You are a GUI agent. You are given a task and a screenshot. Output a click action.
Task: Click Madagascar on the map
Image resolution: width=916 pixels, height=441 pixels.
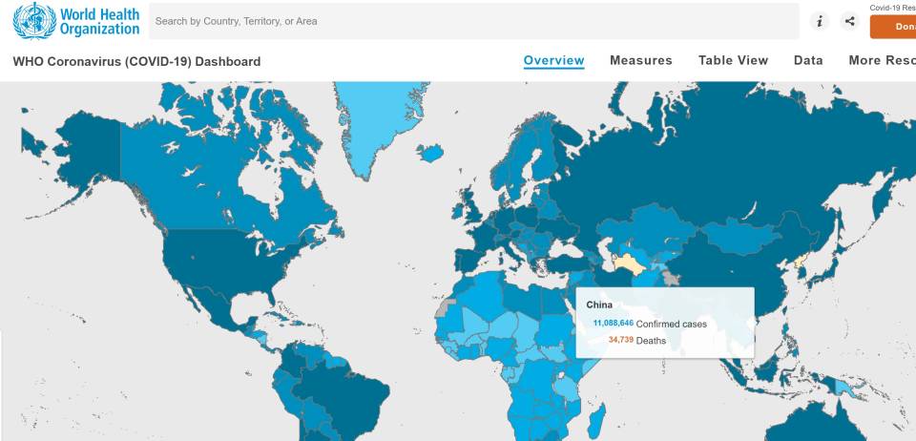tap(597, 422)
